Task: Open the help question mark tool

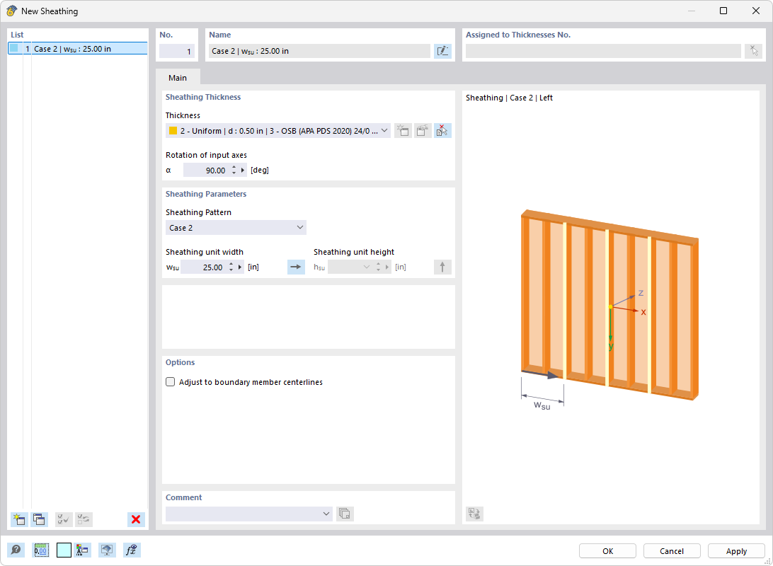Action: click(x=16, y=550)
